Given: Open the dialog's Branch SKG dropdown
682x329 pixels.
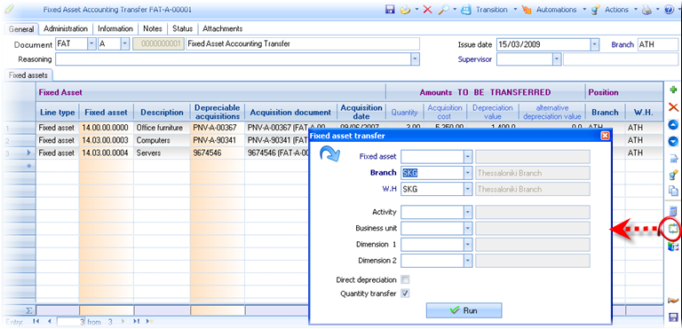Looking at the screenshot, I should click(x=468, y=173).
